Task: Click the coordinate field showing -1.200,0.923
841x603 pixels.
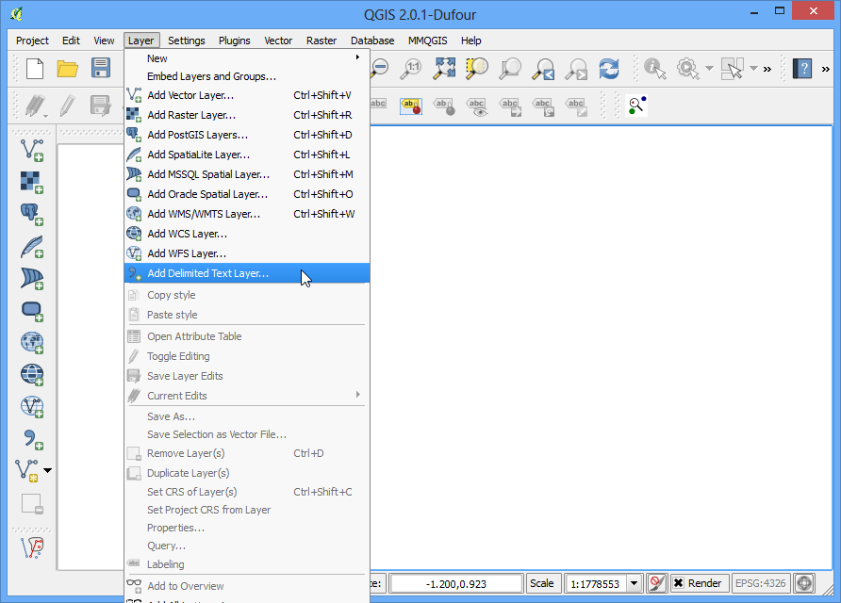Action: [x=456, y=584]
